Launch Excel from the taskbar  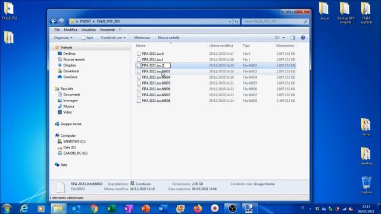coord(111,209)
